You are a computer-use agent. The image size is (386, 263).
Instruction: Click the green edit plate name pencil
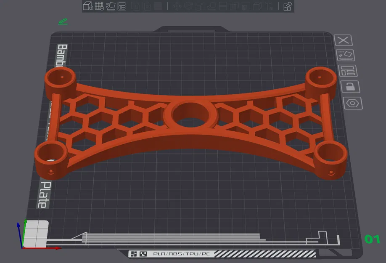[x=63, y=21]
